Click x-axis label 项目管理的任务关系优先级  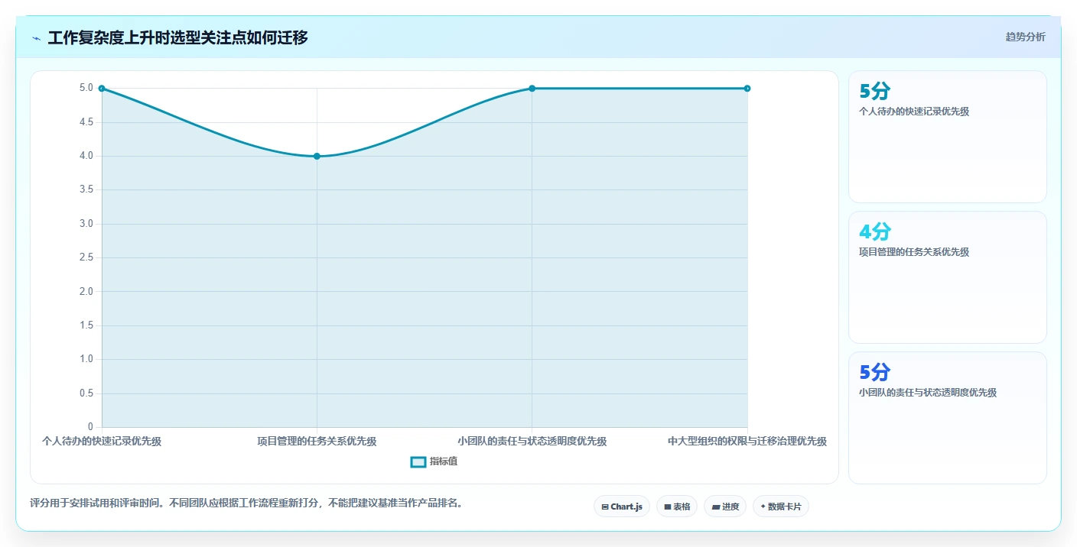[x=317, y=441]
